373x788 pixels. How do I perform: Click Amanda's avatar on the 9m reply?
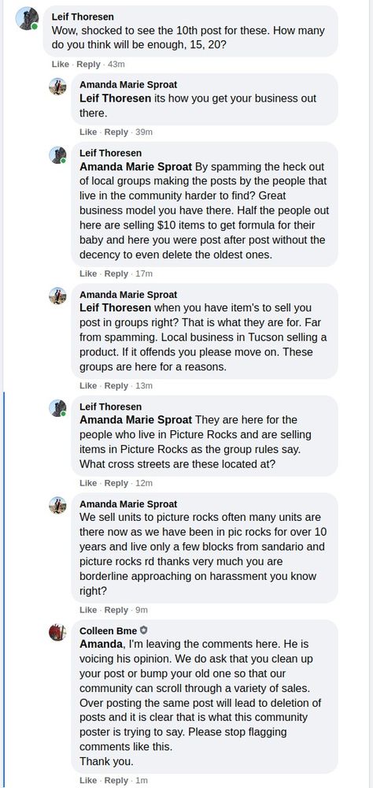[57, 506]
